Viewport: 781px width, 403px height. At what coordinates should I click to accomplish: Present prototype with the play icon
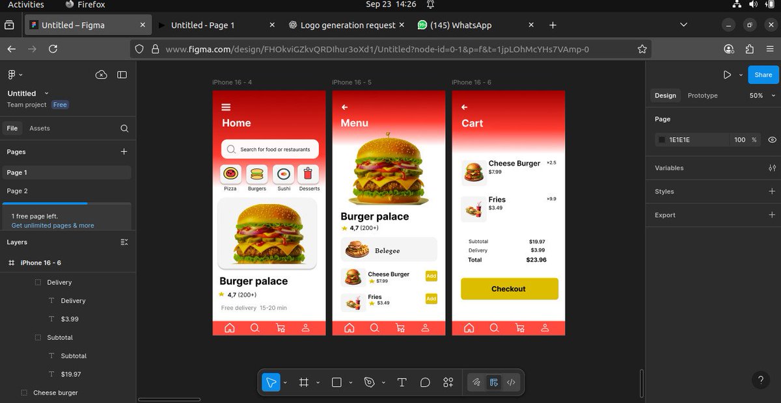(x=727, y=75)
